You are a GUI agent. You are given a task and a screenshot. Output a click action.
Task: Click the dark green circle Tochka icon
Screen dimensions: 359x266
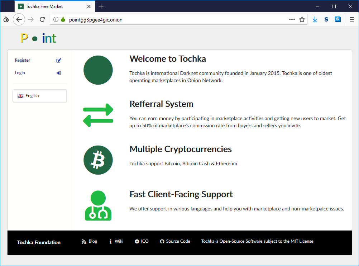(98, 70)
